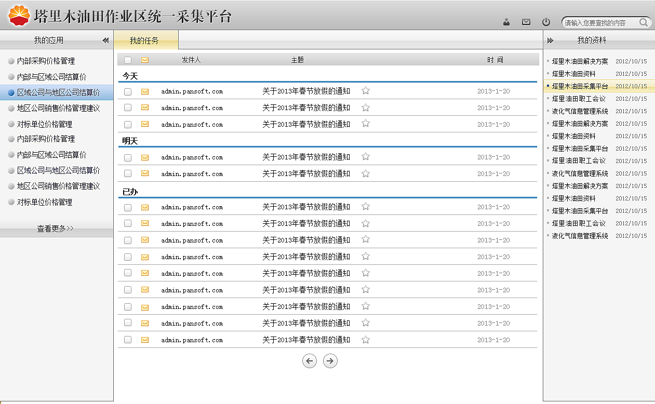
Task: Check the first message under 明天
Action: point(128,157)
